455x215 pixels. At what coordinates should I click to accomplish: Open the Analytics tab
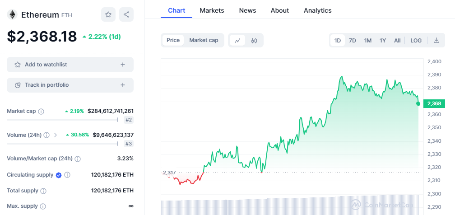[317, 11]
